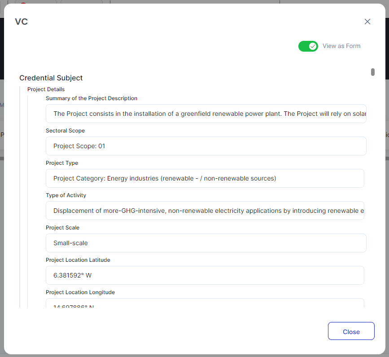Screen dimensions: 389x357
Task: Select the Project Location Longitude input field
Action: coord(205,304)
